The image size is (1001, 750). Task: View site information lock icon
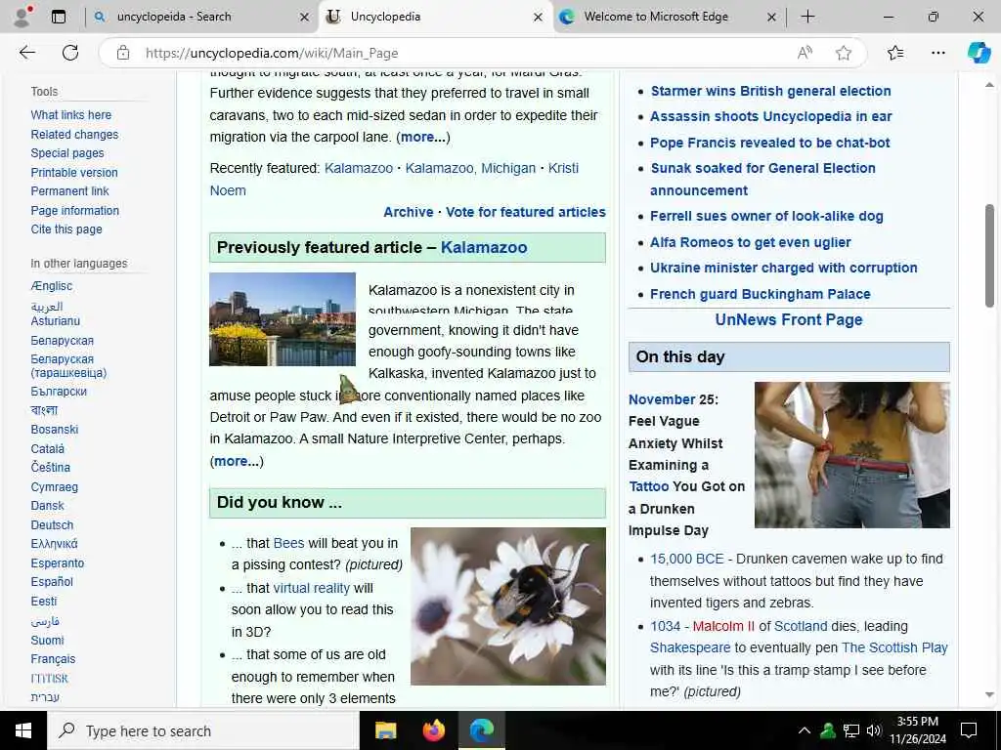(x=123, y=53)
